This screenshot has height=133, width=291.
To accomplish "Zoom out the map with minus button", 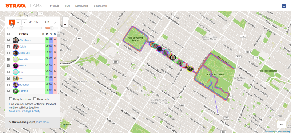I will point(65,24).
